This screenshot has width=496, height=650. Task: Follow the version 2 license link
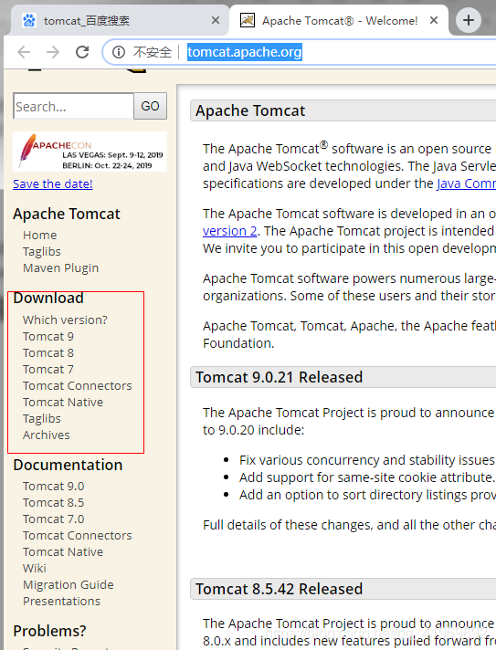230,231
